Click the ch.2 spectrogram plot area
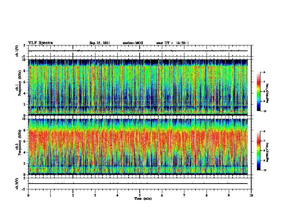283x219 pixels. pyautogui.click(x=138, y=147)
